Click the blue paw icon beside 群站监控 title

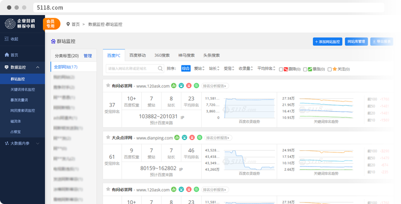[53, 41]
